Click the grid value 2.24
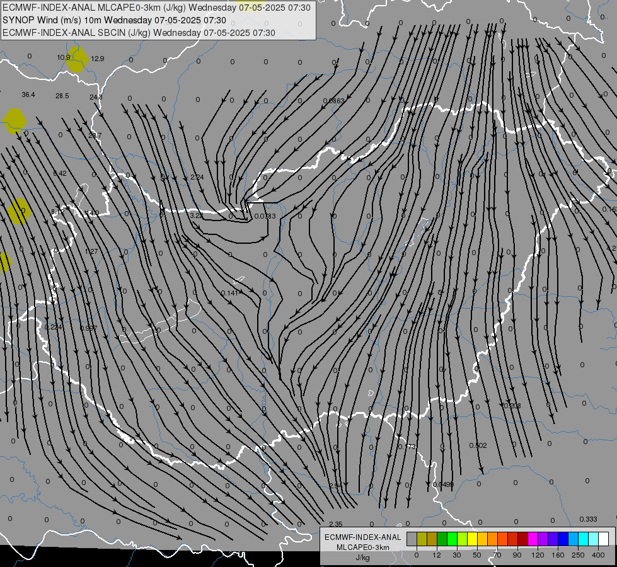Image resolution: width=617 pixels, height=567 pixels. coord(197,177)
